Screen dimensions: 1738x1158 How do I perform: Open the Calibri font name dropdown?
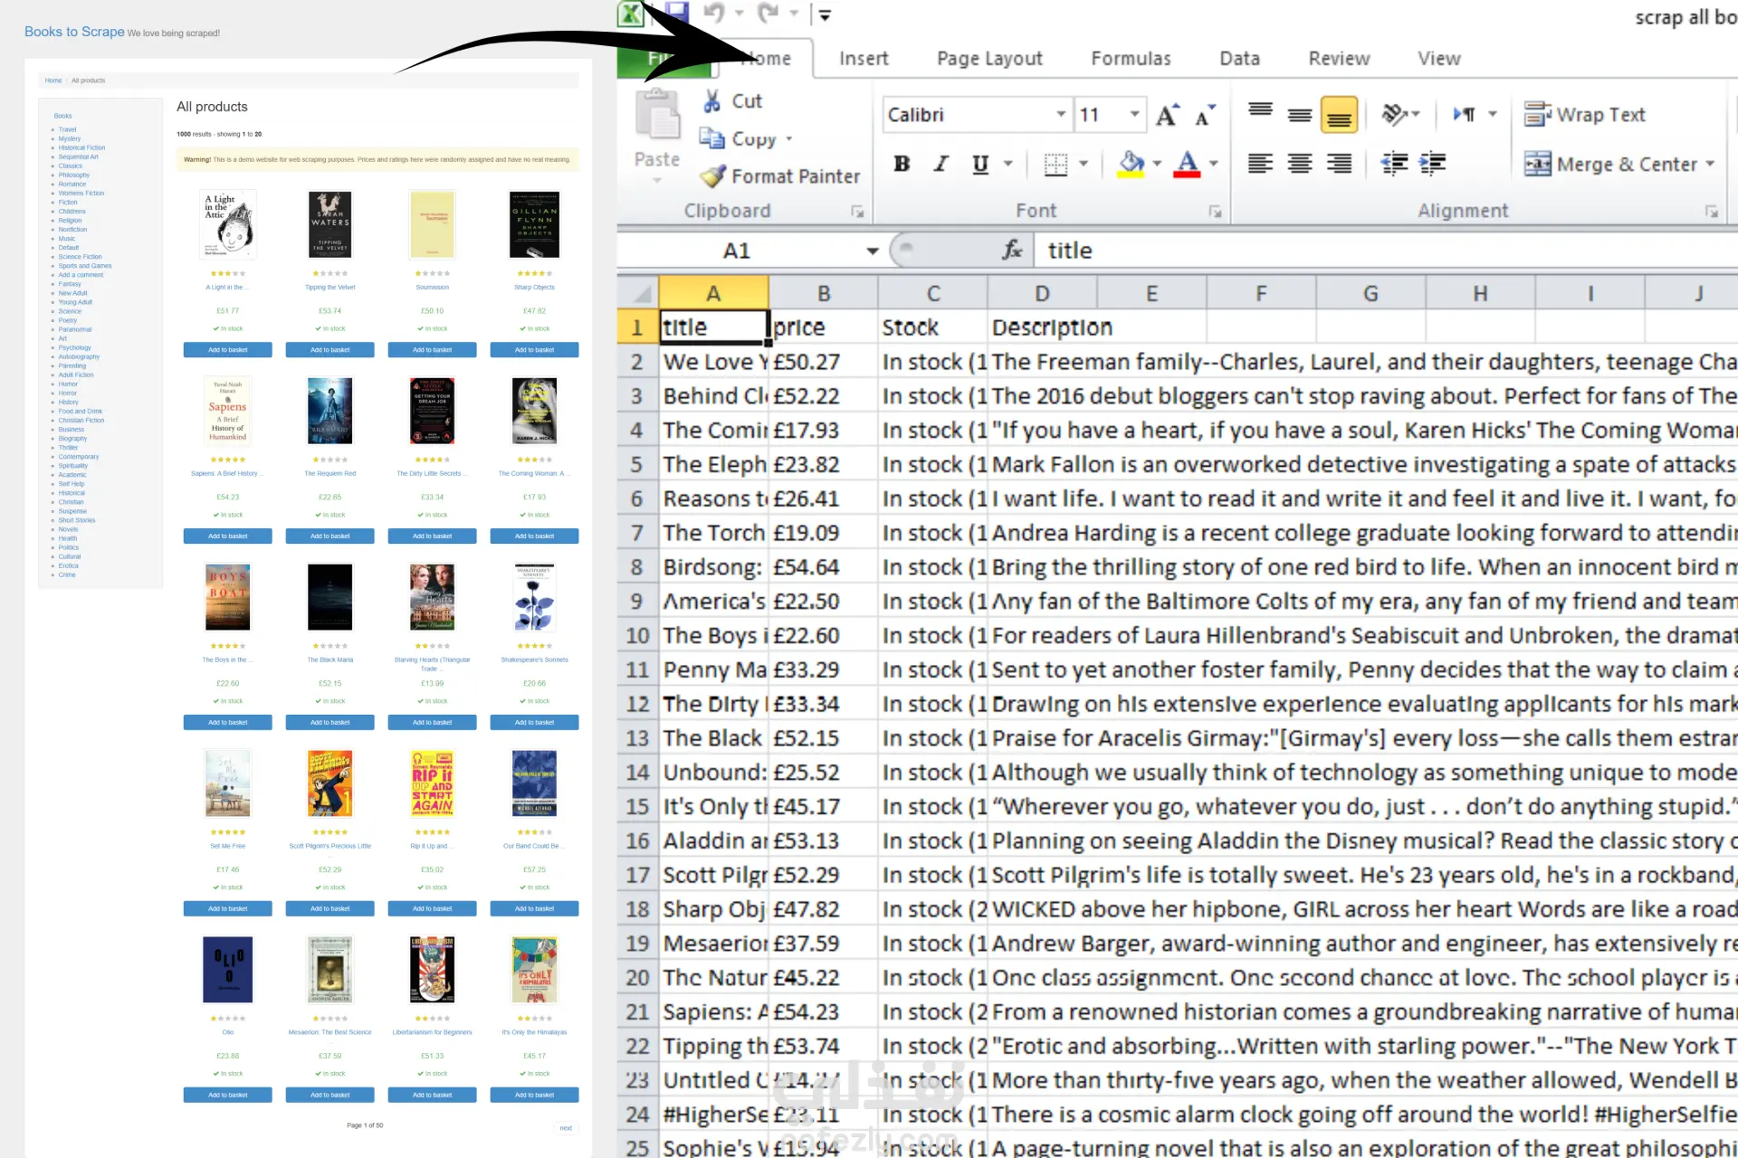(1061, 115)
